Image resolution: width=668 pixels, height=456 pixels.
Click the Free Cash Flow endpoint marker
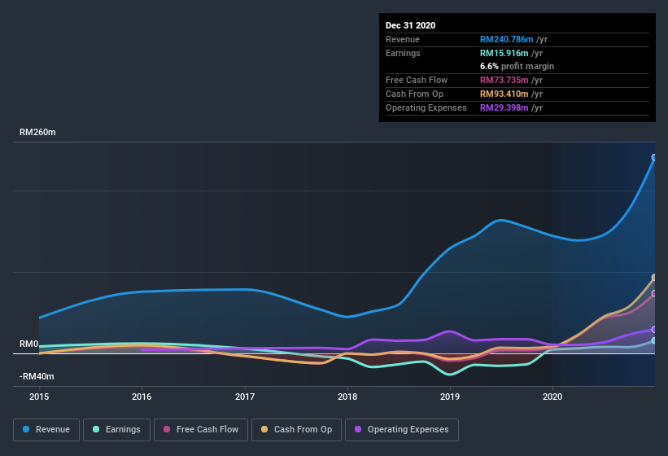click(654, 294)
